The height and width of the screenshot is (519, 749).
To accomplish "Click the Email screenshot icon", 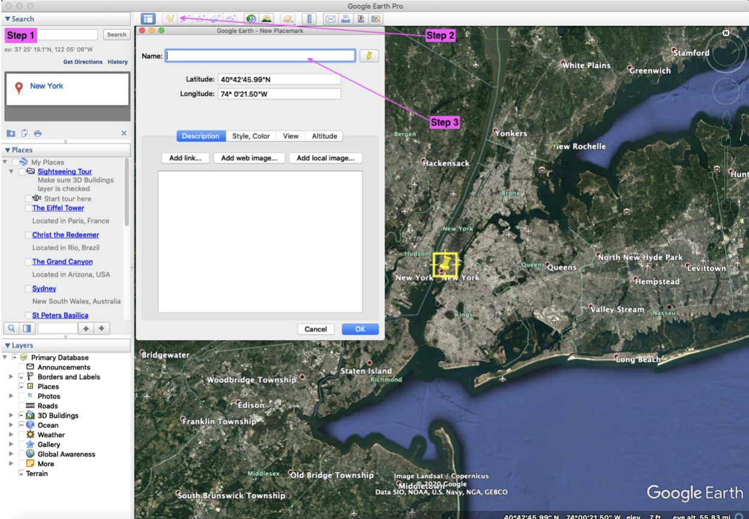I will pyautogui.click(x=330, y=18).
